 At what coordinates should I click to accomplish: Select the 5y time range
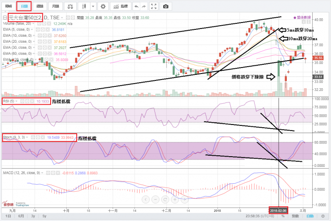point(44,216)
